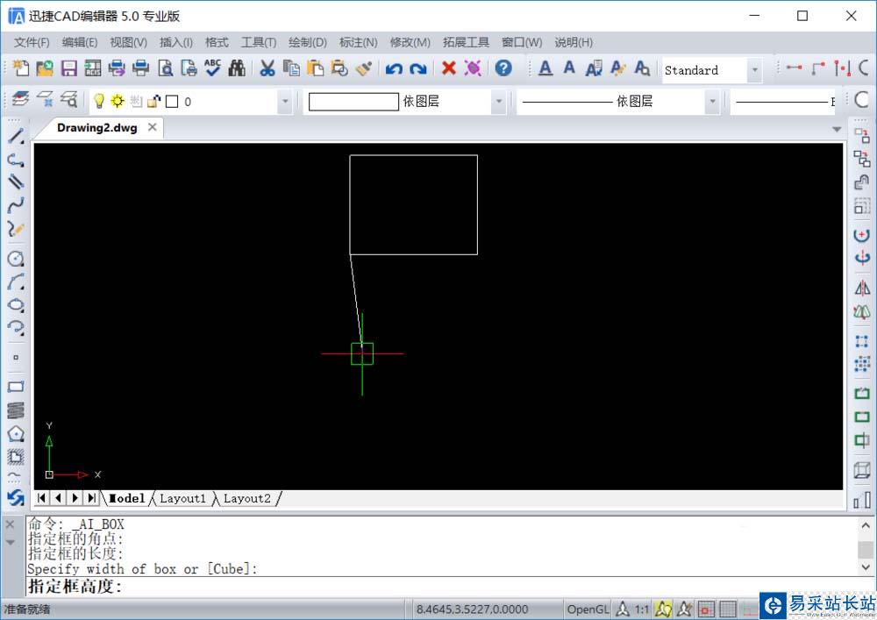Open the 绘制(D) menu

pos(307,42)
